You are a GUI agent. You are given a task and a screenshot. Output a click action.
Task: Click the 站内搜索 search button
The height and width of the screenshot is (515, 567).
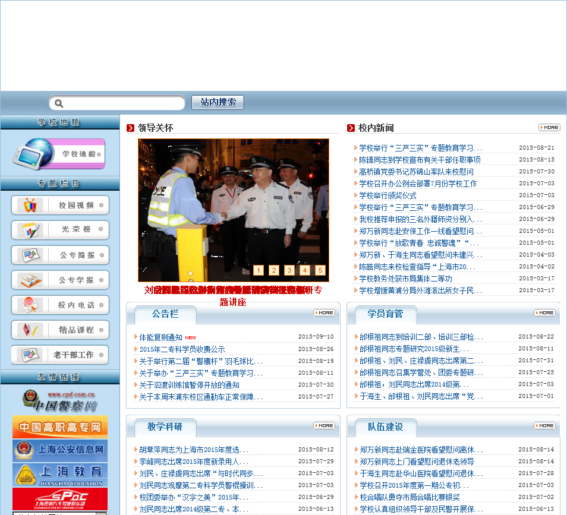pos(218,102)
